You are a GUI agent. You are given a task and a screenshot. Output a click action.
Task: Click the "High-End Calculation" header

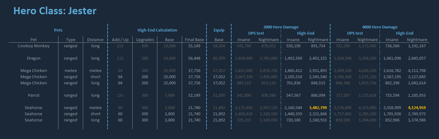pyautogui.click(x=157, y=30)
